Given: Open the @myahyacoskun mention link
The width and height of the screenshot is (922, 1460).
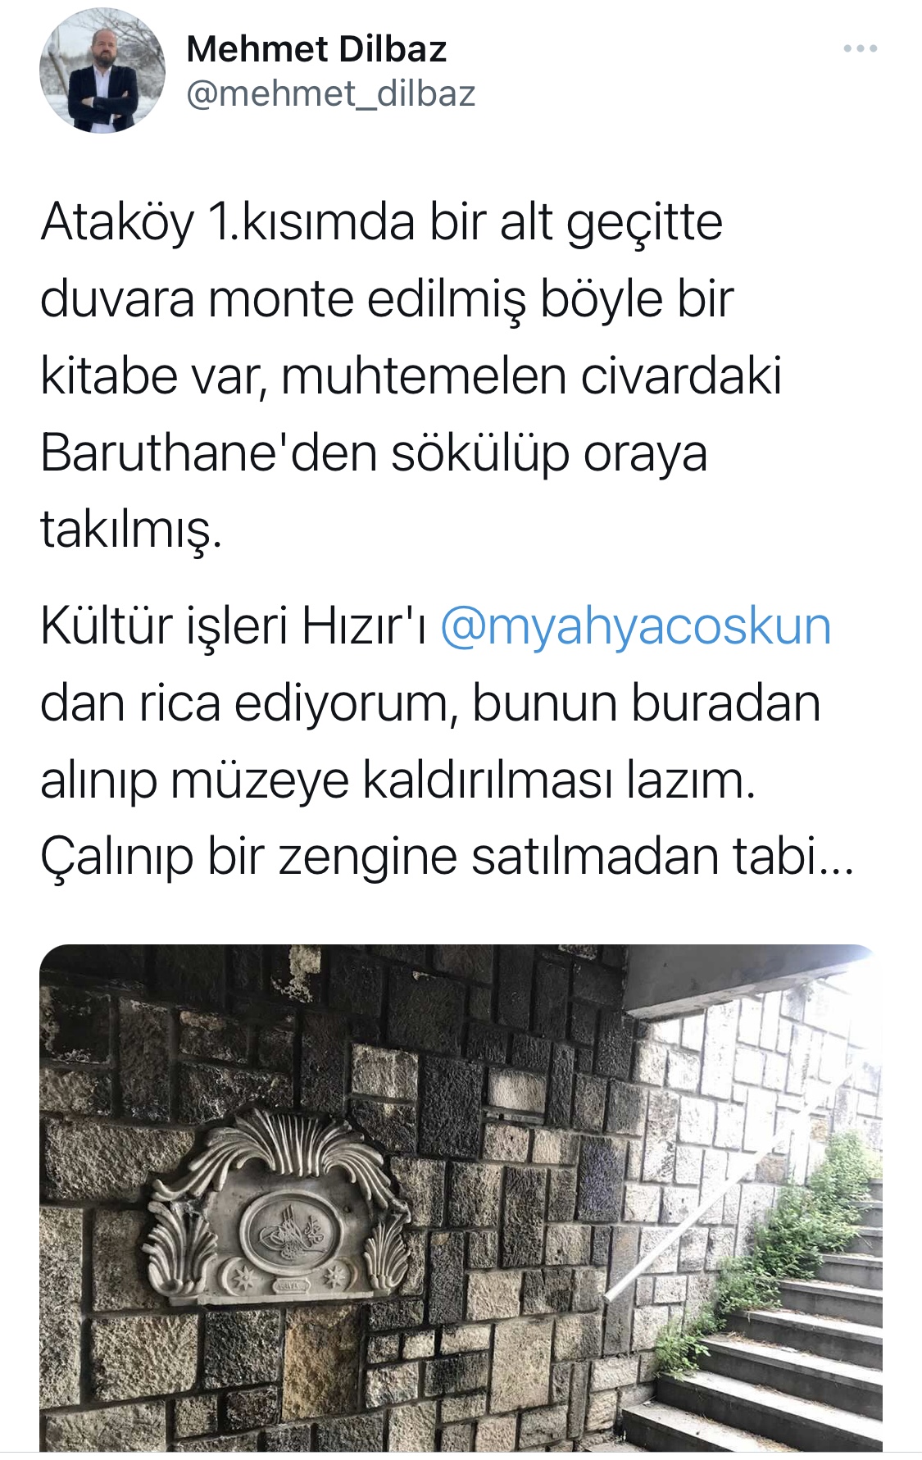Looking at the screenshot, I should click(636, 627).
